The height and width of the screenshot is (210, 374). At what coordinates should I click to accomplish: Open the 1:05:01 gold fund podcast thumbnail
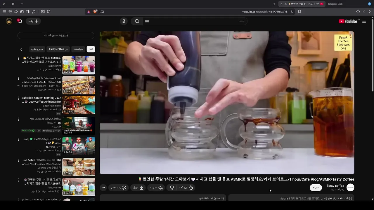pos(79,126)
